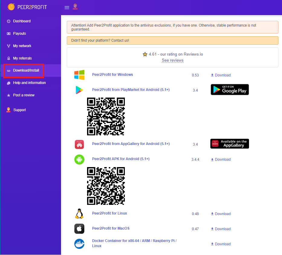The height and width of the screenshot is (255, 282).
Task: Open the user avatar in header
Action: click(75, 7)
